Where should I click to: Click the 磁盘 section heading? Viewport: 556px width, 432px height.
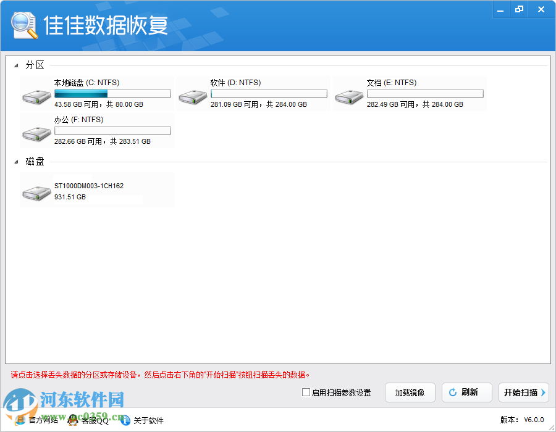tap(35, 162)
